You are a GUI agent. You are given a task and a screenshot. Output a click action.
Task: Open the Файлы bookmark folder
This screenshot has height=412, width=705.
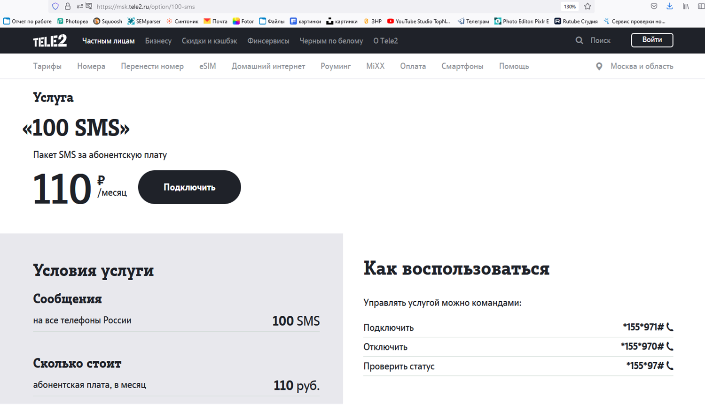tap(272, 21)
